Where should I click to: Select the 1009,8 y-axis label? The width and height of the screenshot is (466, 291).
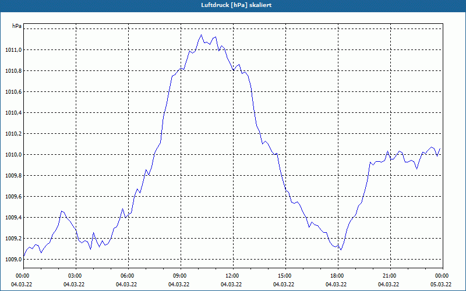point(13,176)
